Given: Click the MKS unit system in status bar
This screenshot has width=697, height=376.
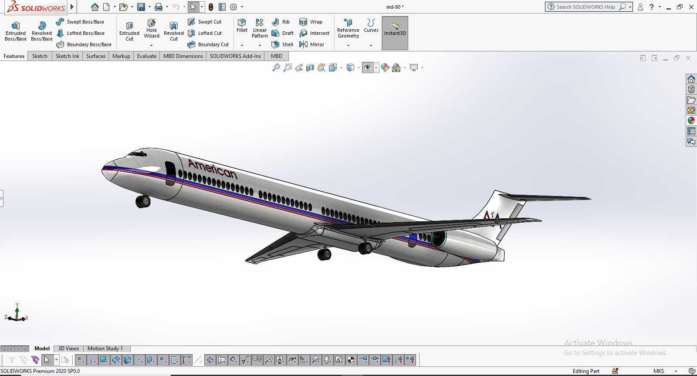Looking at the screenshot, I should click(x=659, y=371).
